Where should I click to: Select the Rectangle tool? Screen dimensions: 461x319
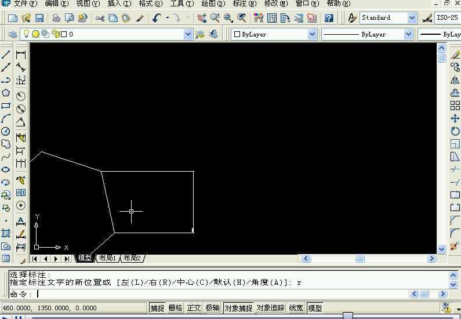(x=6, y=106)
